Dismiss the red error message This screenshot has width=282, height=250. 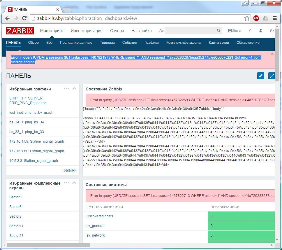click(x=272, y=54)
